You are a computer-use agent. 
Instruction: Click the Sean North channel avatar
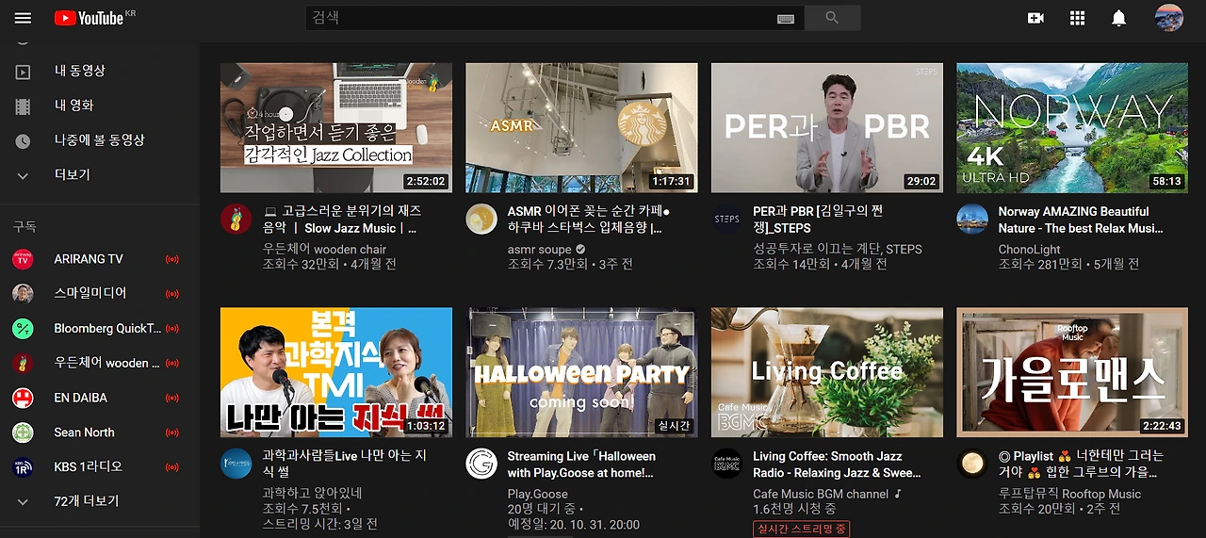point(23,432)
